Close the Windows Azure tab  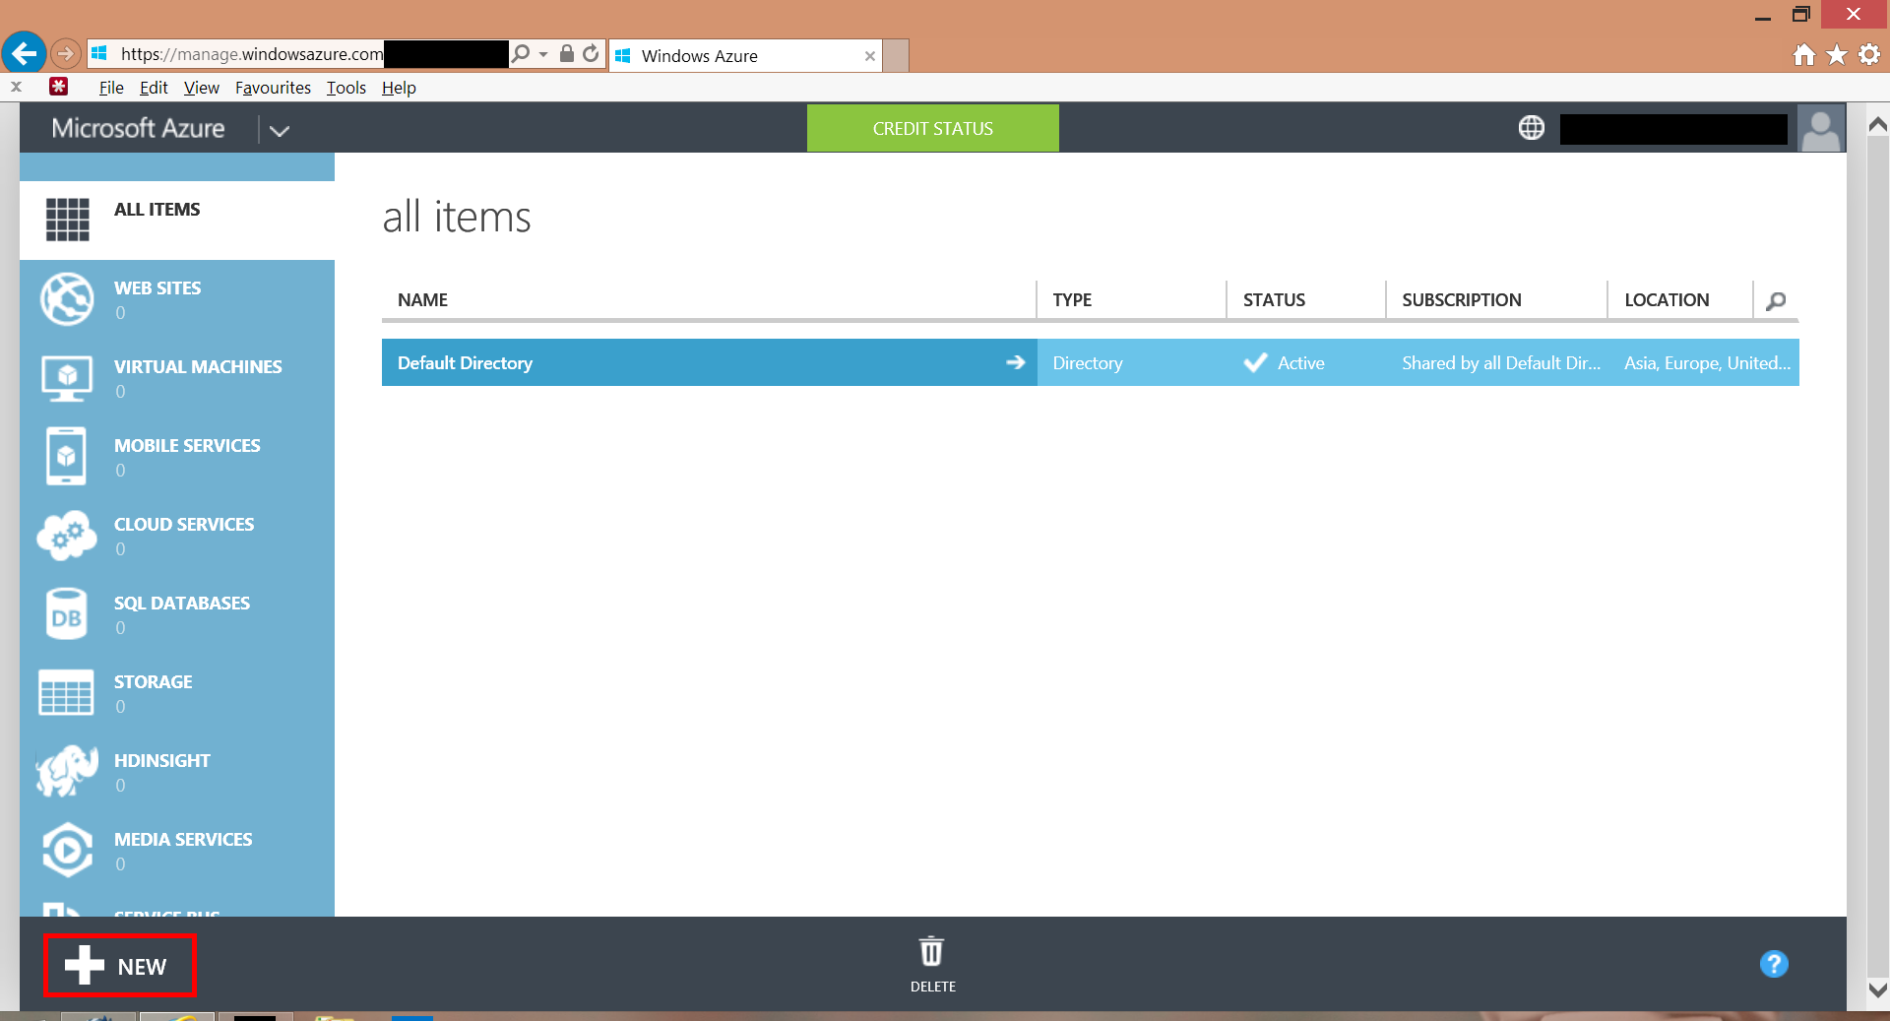click(870, 56)
